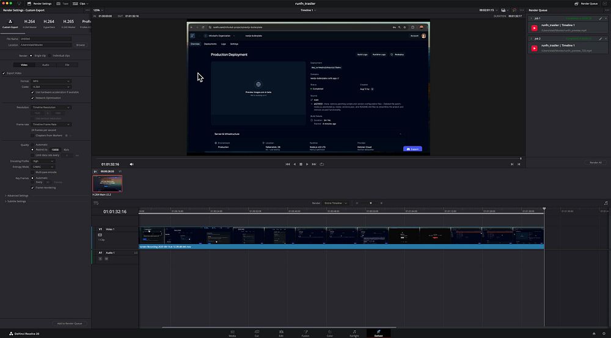Select the H.264 Main L5.2 clip thumbnail
Viewport: 611px width, 338px height.
click(x=108, y=184)
